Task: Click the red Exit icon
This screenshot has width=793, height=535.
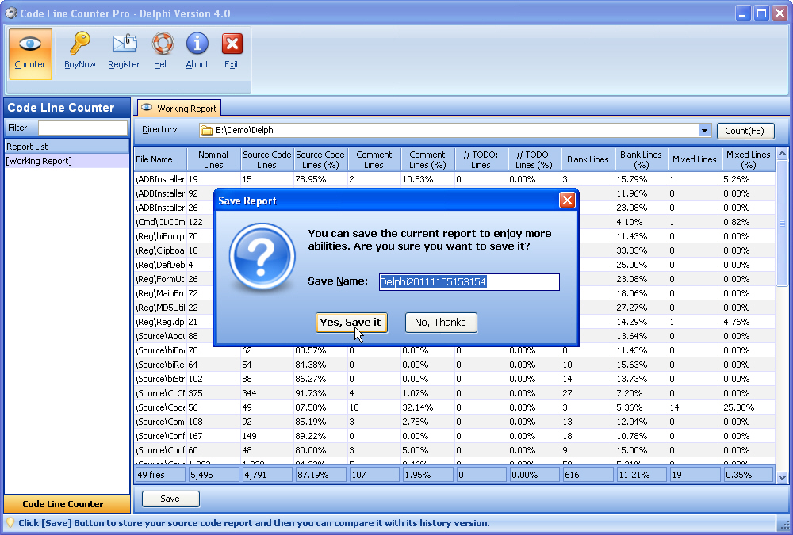Action: pos(232,45)
